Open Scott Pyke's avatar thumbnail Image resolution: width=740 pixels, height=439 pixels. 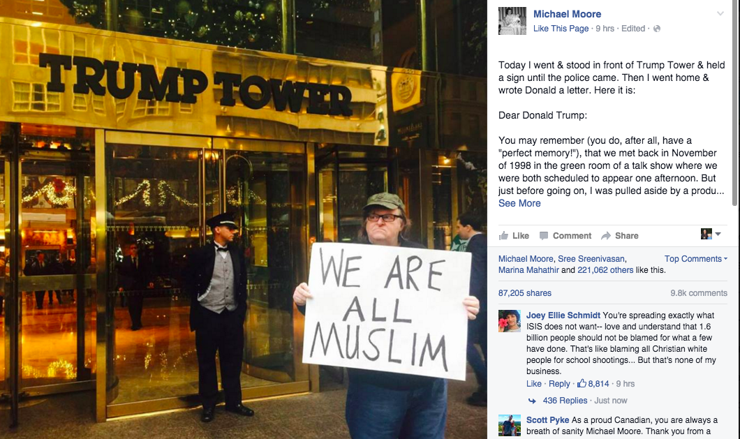click(510, 425)
